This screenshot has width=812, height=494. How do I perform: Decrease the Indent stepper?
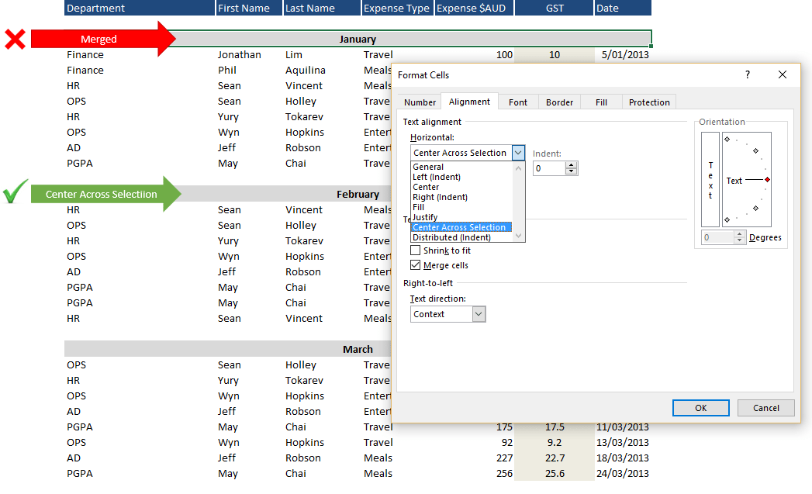pyautogui.click(x=572, y=171)
